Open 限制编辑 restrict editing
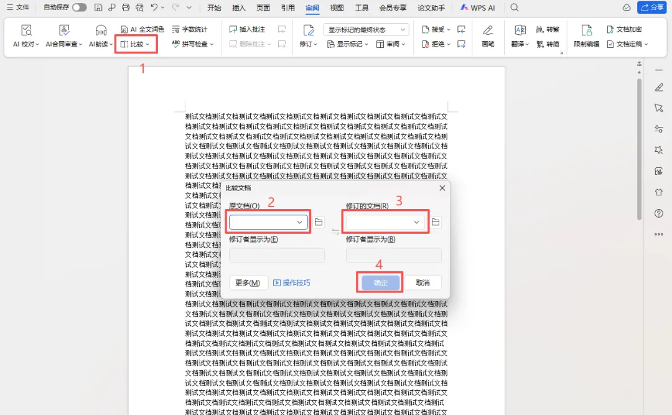The image size is (672, 415). pyautogui.click(x=586, y=36)
